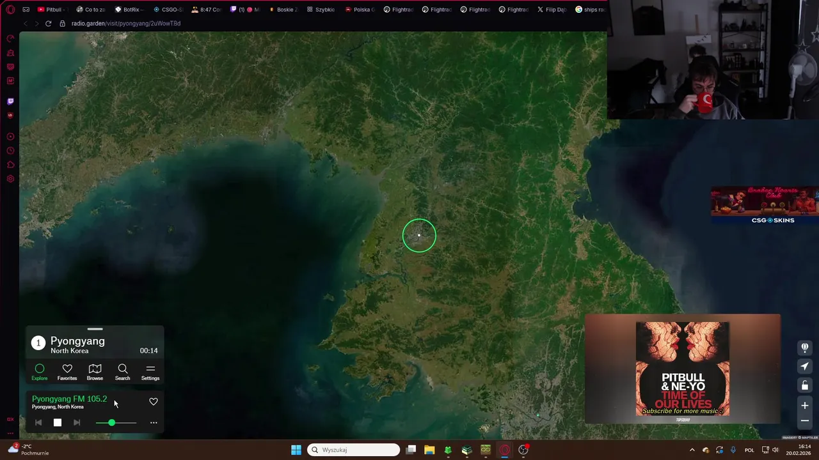Zoom in with the map plus button
Viewport: 819px width, 460px height.
tap(805, 405)
